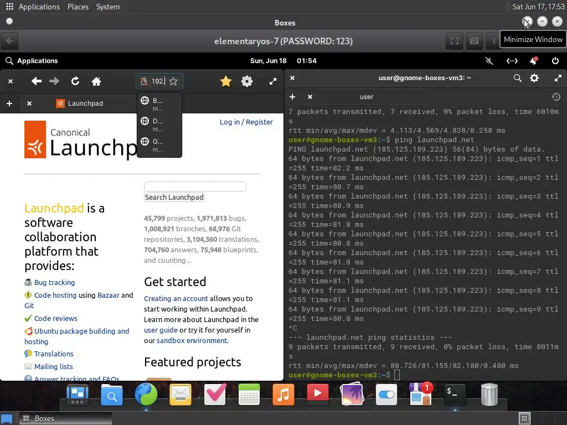This screenshot has width=567, height=425.
Task: Open the Mailing lists link
Action: click(54, 366)
